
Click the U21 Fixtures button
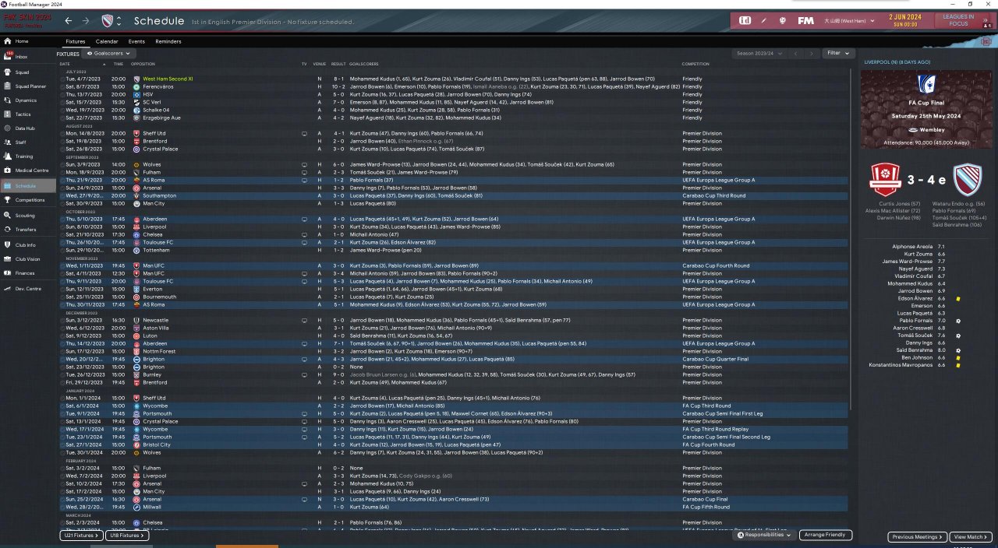(x=81, y=536)
